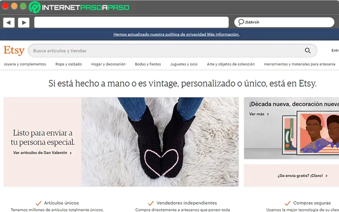339x212 pixels.
Task: Click Vendedores independientes heading
Action: point(186,203)
